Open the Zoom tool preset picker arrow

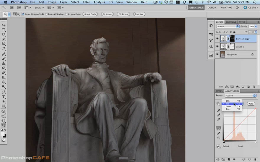pos(9,14)
